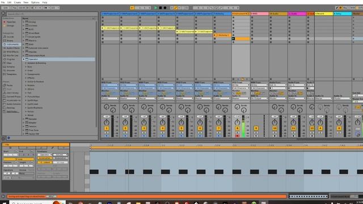
Task: Open track 1 Audio To dropdown
Action: (x=110, y=99)
